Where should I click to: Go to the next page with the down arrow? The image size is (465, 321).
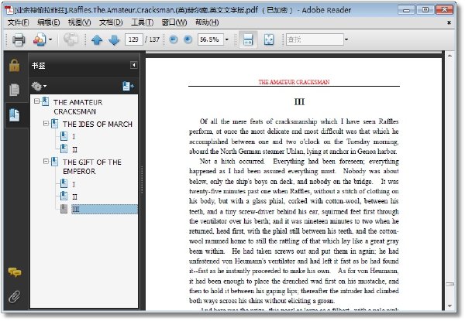(x=114, y=39)
